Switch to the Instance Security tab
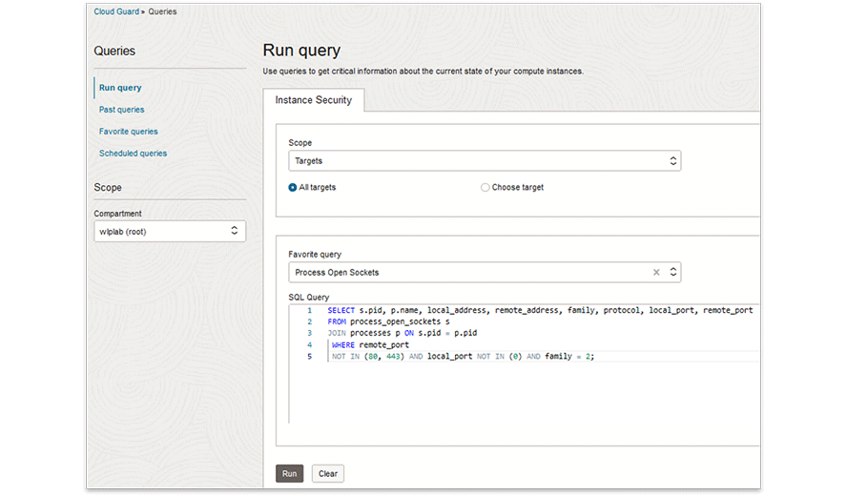This screenshot has height=496, width=847. click(x=313, y=100)
